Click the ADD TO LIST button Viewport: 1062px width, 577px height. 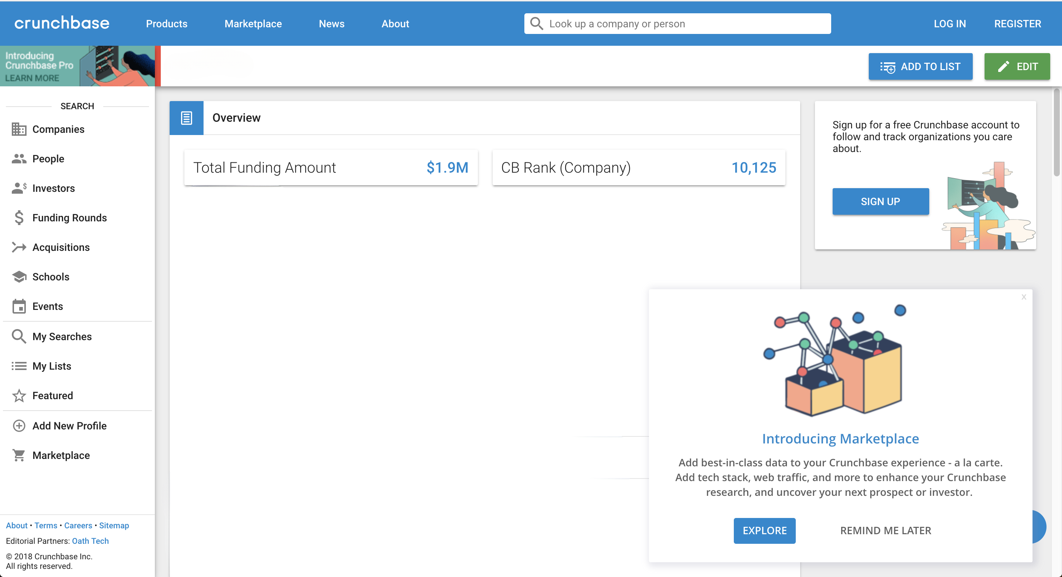920,66
